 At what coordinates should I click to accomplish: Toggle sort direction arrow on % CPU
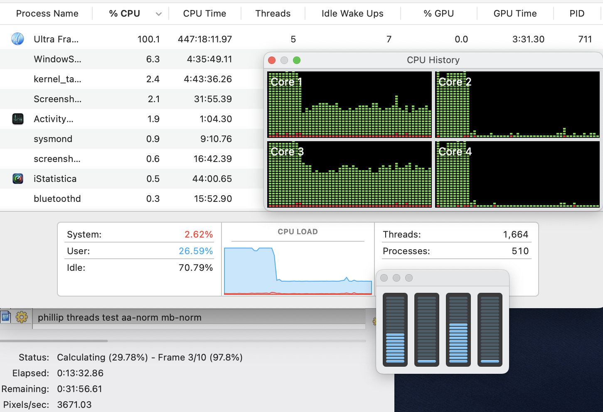click(158, 14)
